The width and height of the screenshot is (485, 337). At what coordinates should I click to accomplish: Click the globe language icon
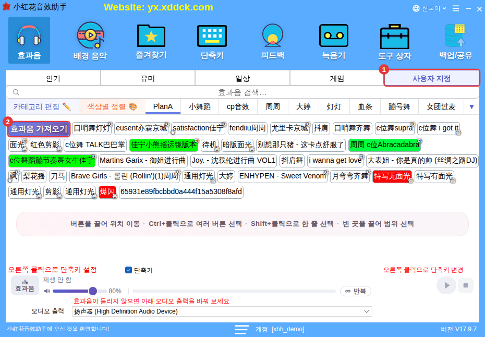(416, 8)
